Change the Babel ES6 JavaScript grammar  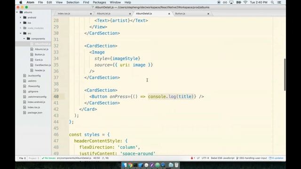[x=222, y=158]
